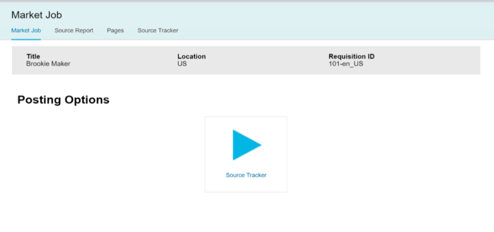Click the 'Requisition ID' column label

tap(351, 56)
